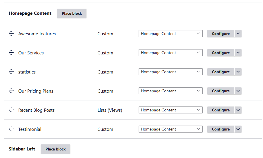263x158 pixels.
Task: Place block in Sidebar Left region
Action: click(55, 149)
